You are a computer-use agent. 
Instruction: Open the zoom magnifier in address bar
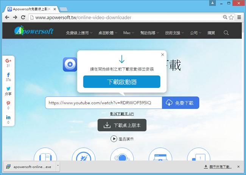225,17
